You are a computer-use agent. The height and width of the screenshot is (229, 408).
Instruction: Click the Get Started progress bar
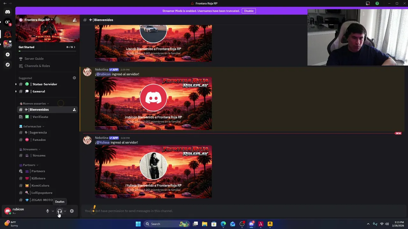point(47,51)
